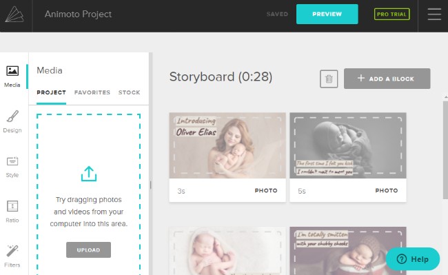Image resolution: width=448 pixels, height=275 pixels.
Task: Switch to the Project tab
Action: 52,92
